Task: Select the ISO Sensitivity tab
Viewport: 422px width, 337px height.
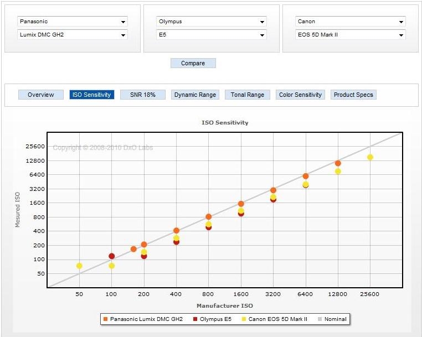Action: click(x=92, y=95)
